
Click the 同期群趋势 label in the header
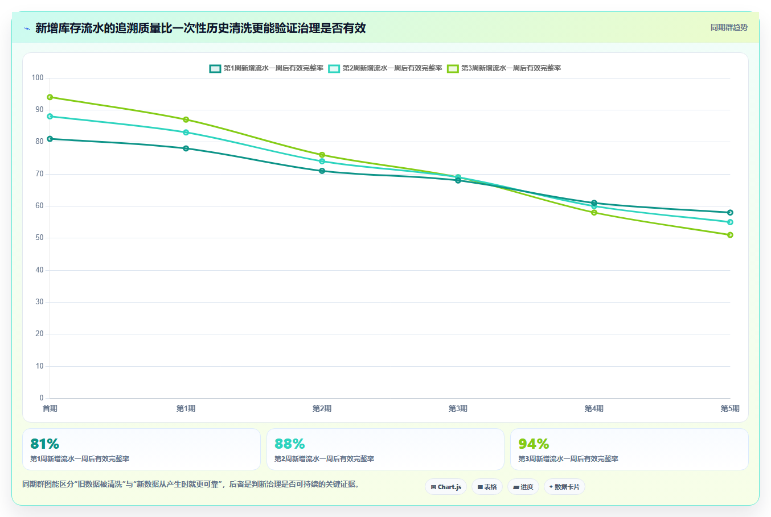coord(729,27)
